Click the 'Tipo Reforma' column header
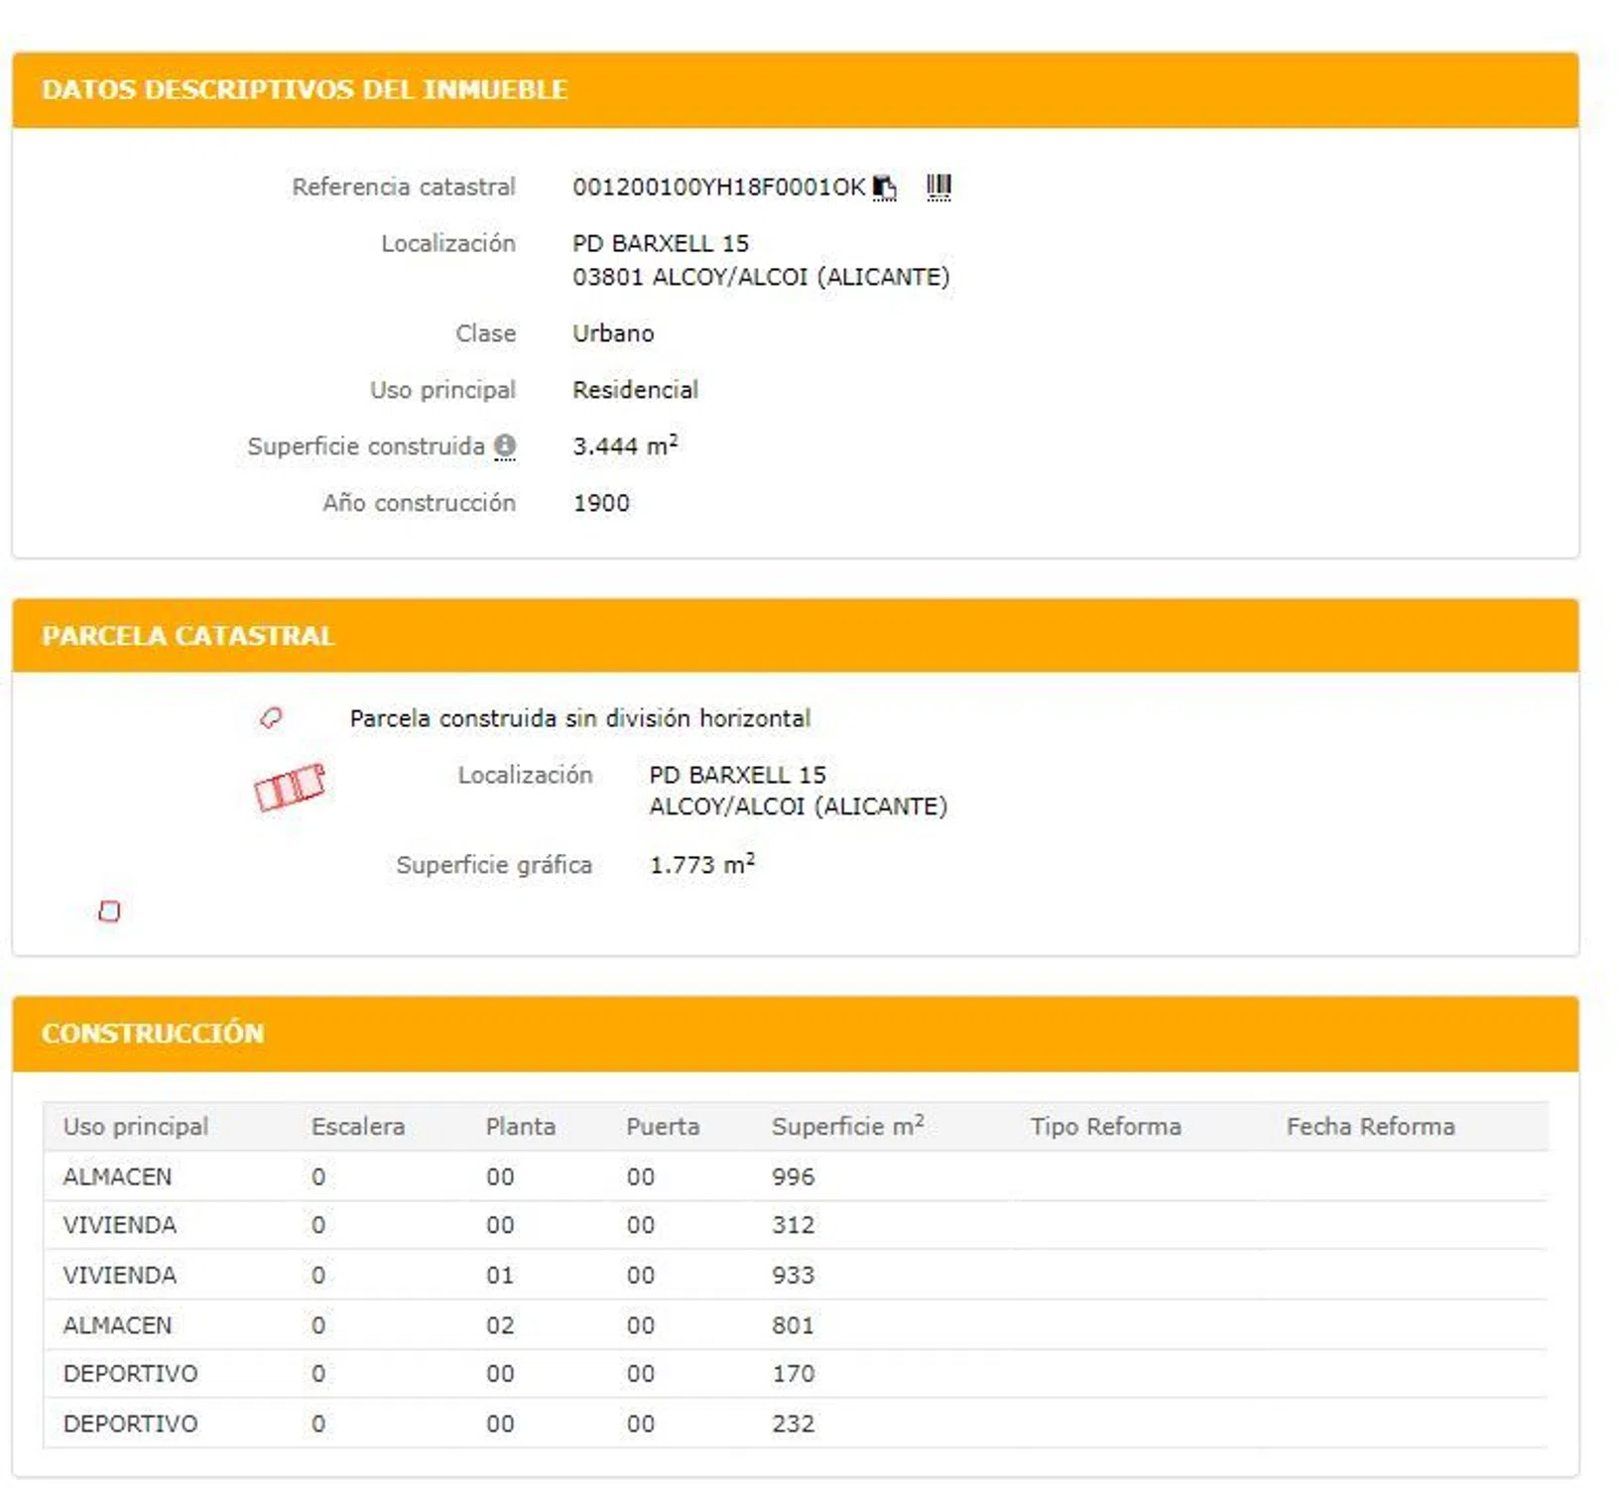Screen dimensions: 1620x1488 coord(1105,1127)
